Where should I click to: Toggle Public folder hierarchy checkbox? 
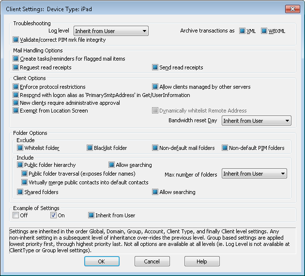(20, 165)
